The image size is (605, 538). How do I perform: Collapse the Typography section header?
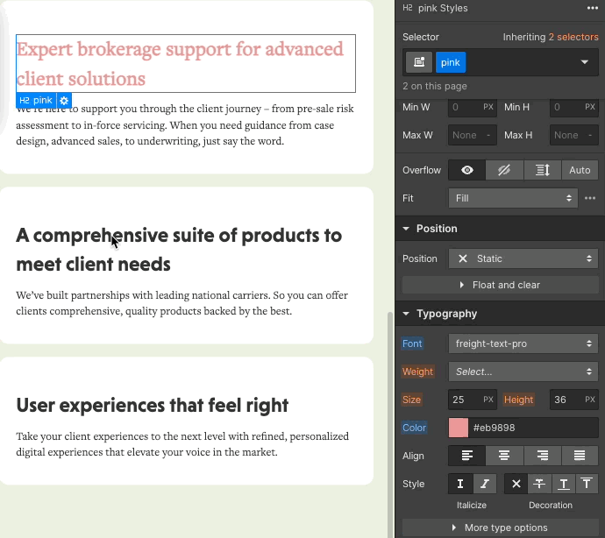tap(447, 314)
